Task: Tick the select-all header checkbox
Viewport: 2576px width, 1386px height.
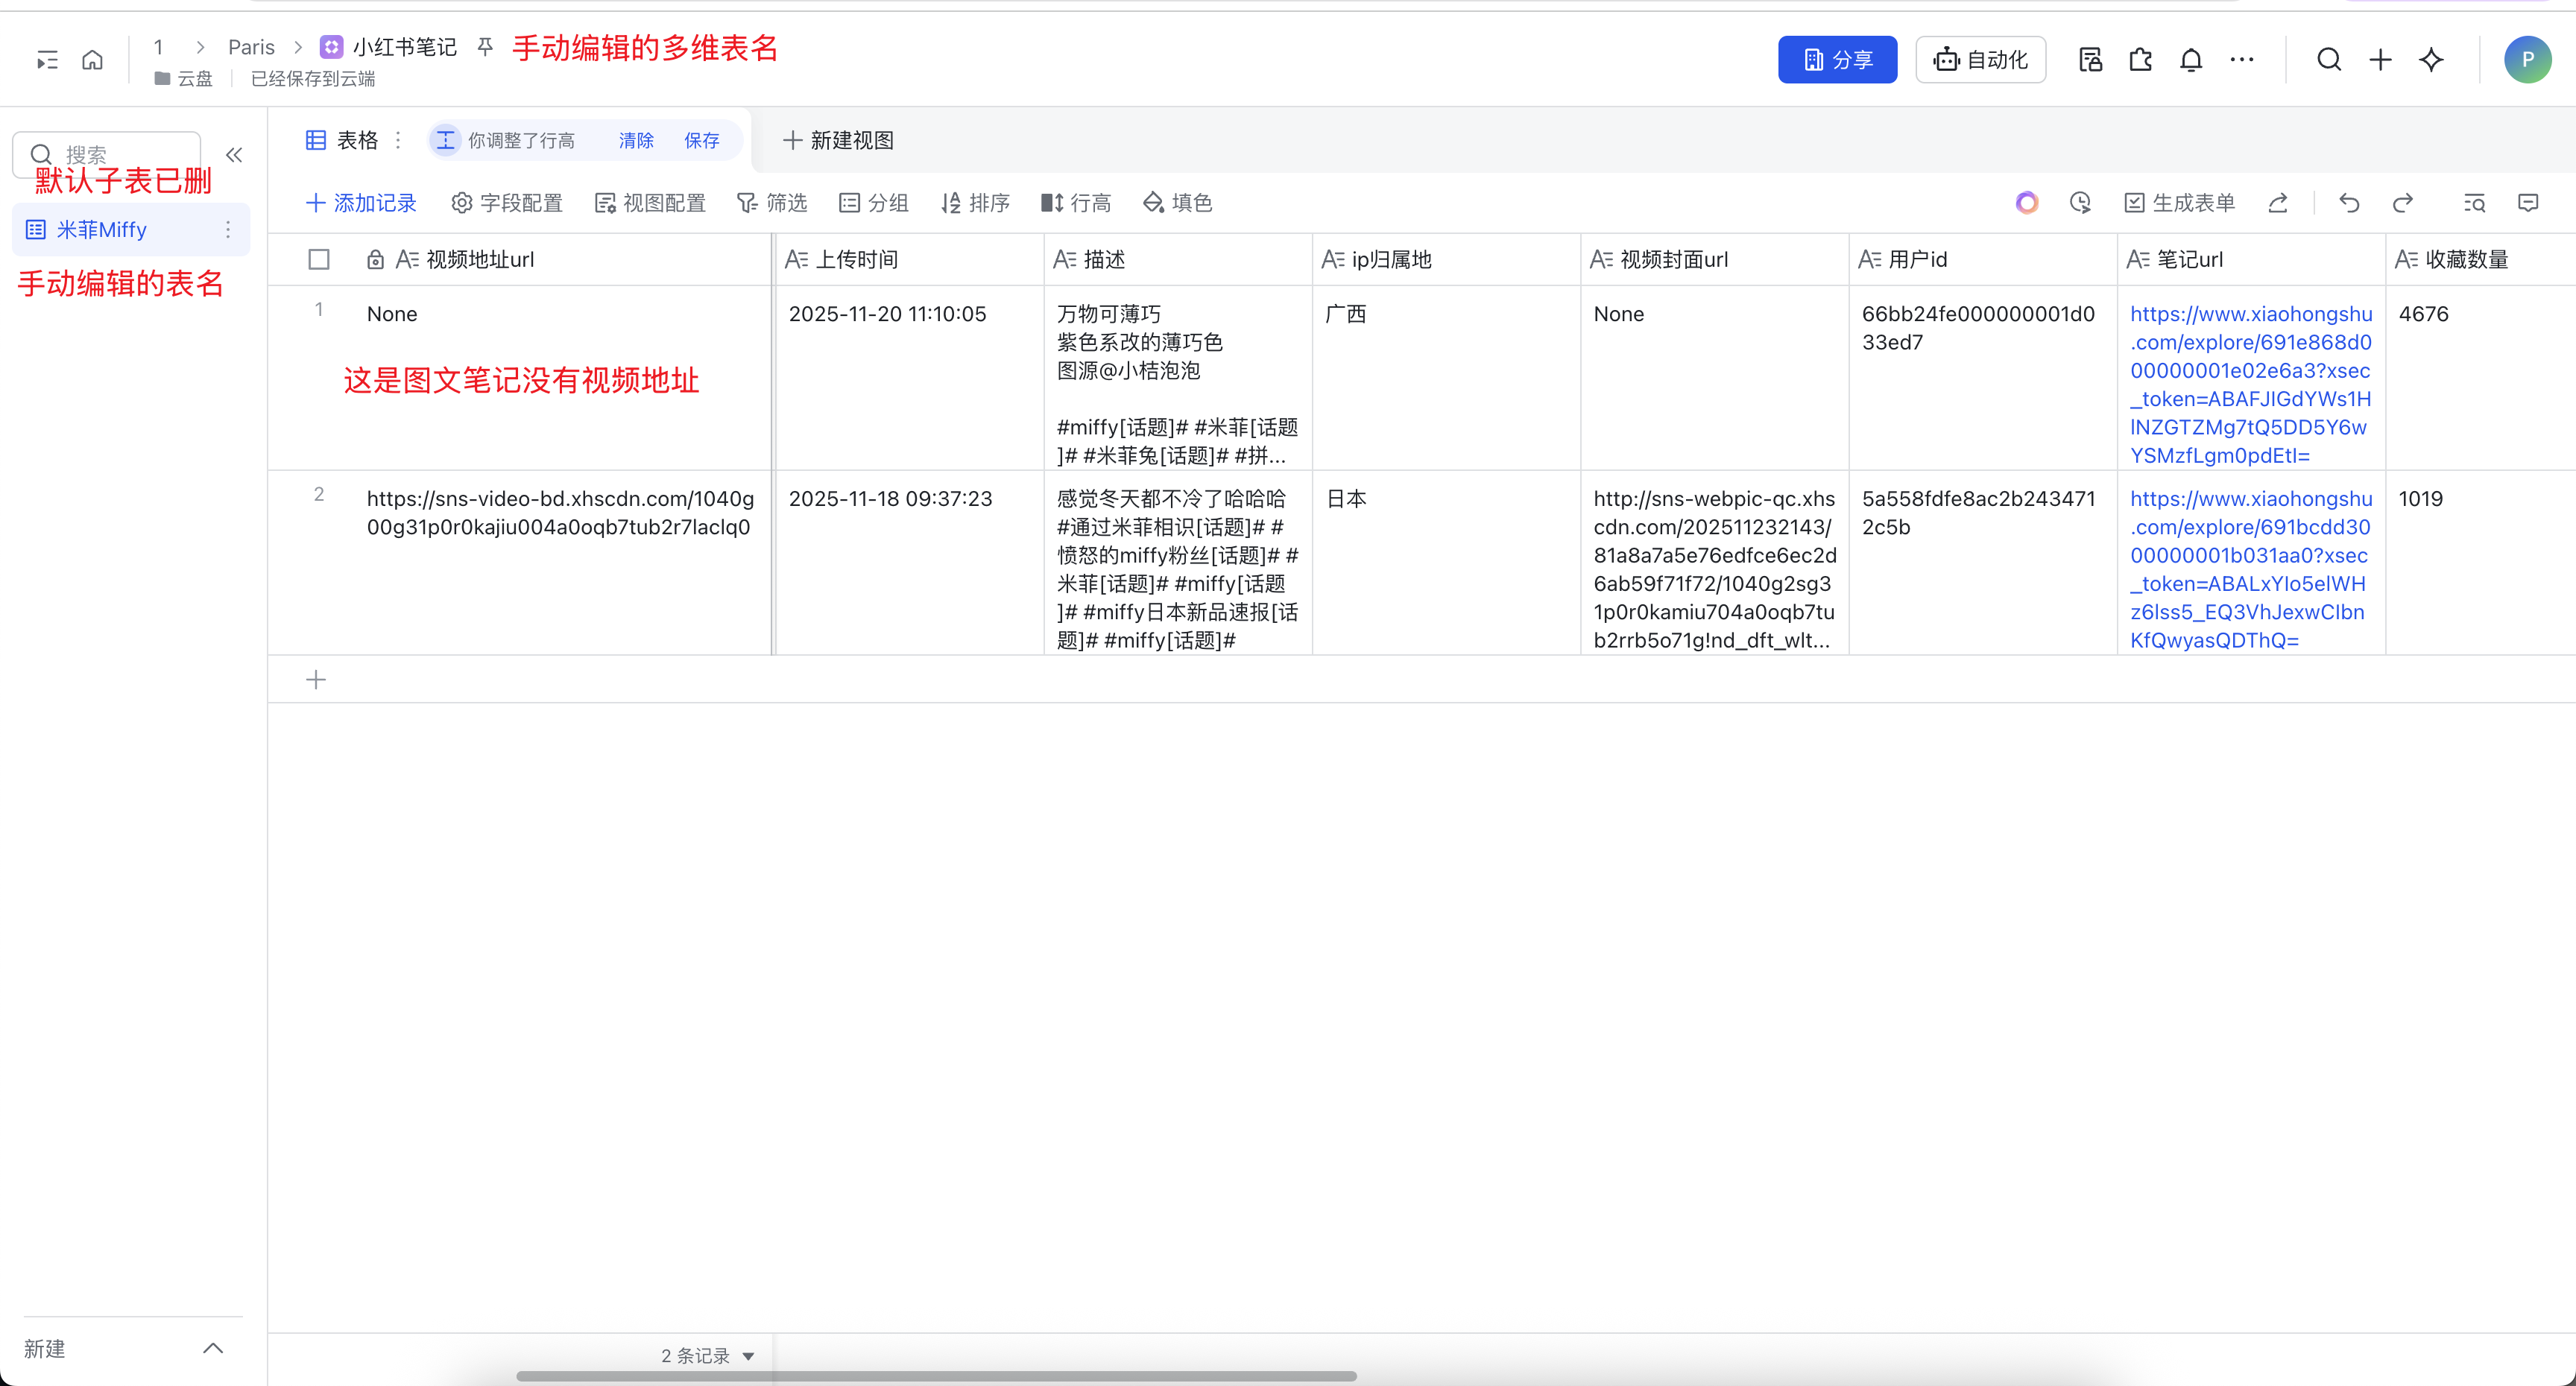Action: click(x=319, y=260)
